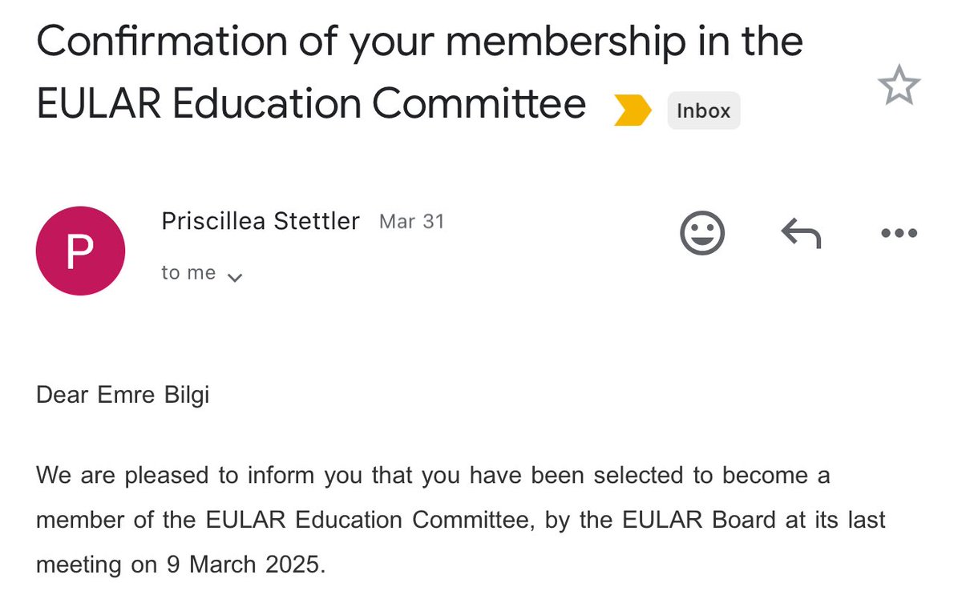The image size is (962, 603).
Task: Click the "Dear Emre Bilgi" greeting
Action: [123, 395]
